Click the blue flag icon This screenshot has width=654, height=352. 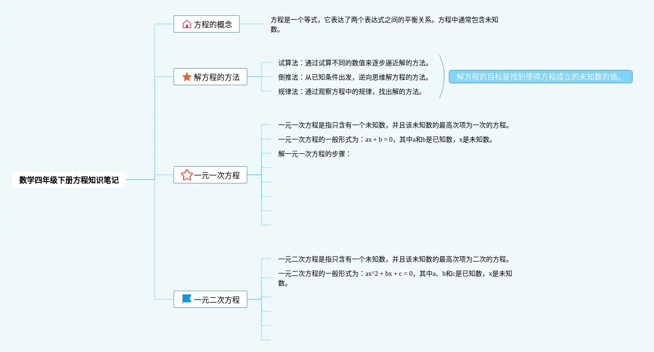pyautogui.click(x=187, y=299)
